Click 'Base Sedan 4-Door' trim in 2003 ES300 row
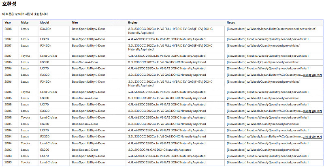Viewport: 324px width, 167px height. pyautogui.click(x=85, y=150)
